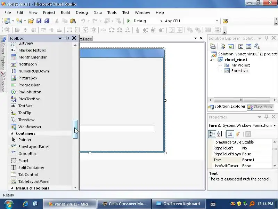The width and height of the screenshot is (278, 209).
Task: Show Events with the lightning bolt icon
Action: pyautogui.click(x=238, y=134)
